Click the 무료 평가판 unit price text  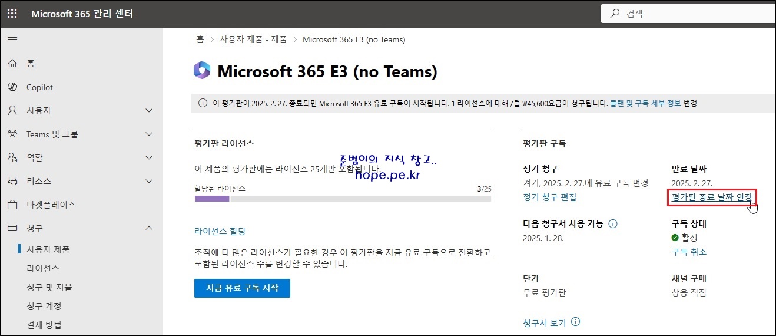click(545, 292)
